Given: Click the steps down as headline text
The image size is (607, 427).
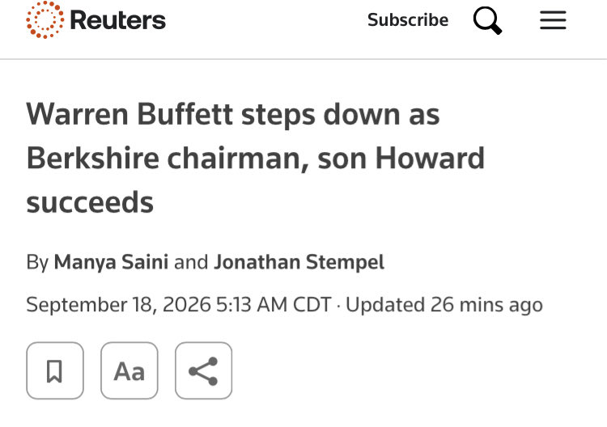Looking at the screenshot, I should coord(341,115).
